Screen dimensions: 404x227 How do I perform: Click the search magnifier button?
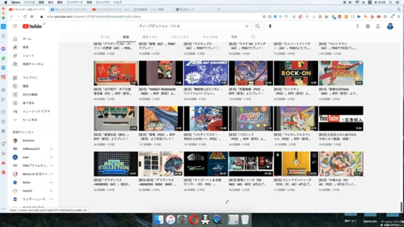257,26
